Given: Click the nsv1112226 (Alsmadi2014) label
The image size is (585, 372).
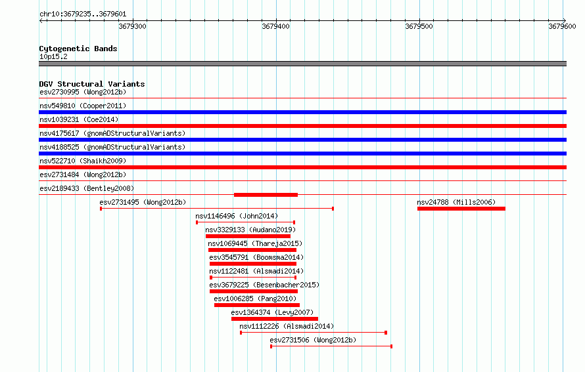Looking at the screenshot, I should pyautogui.click(x=287, y=326).
